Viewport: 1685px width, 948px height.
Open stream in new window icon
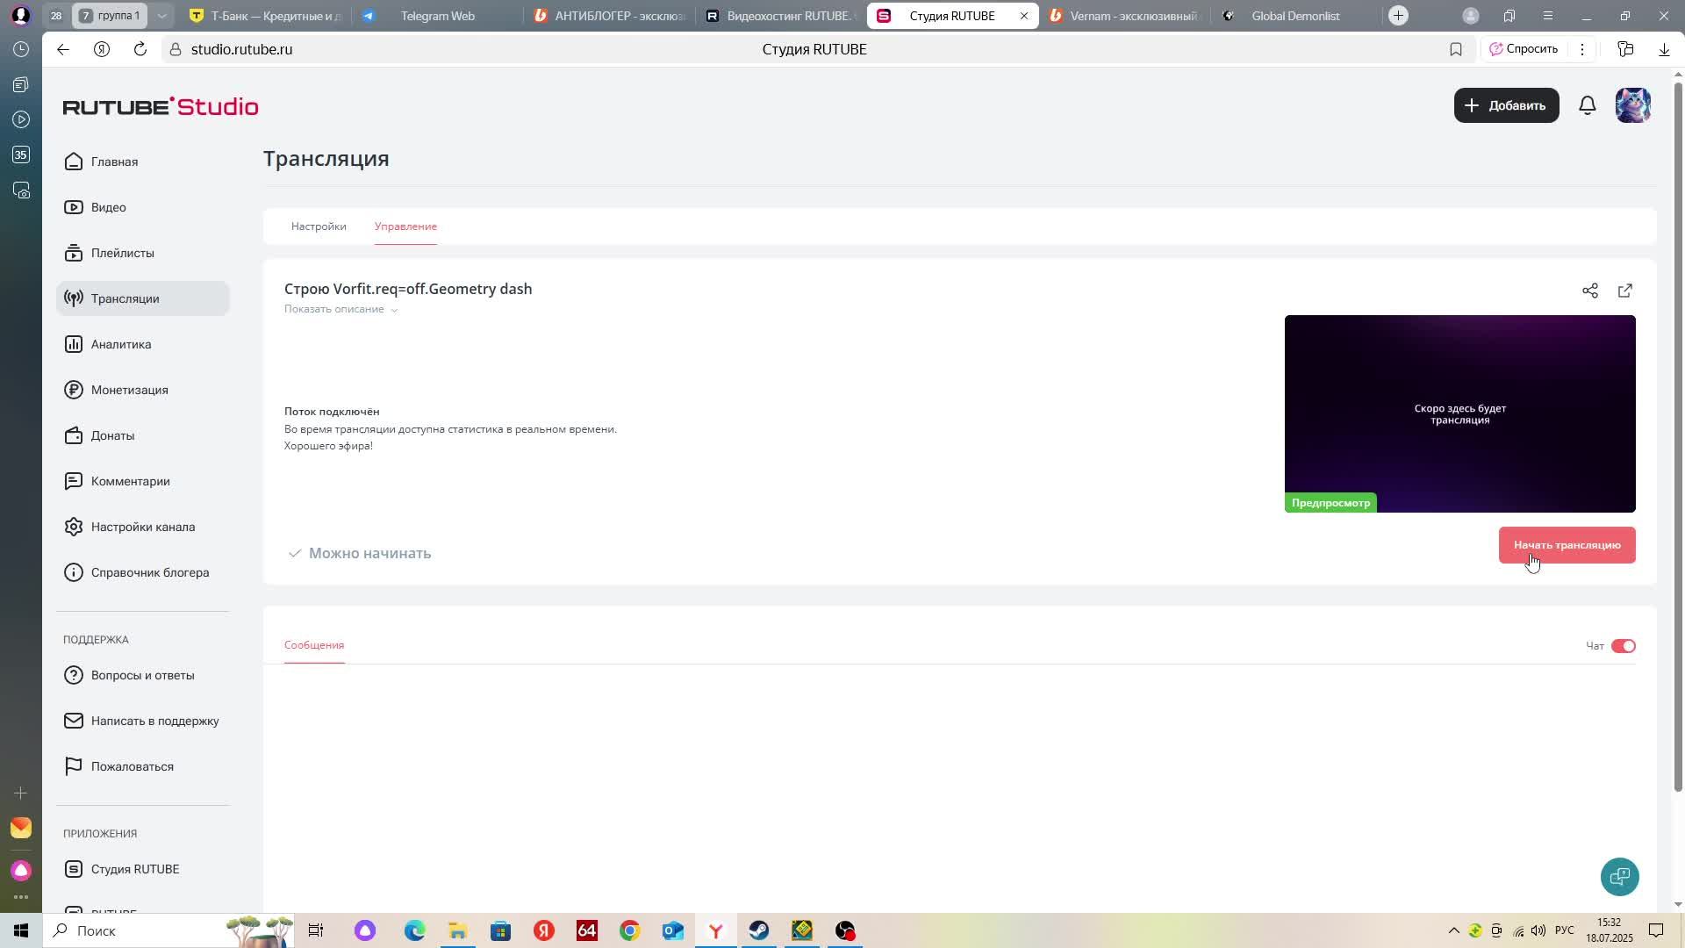click(x=1624, y=291)
